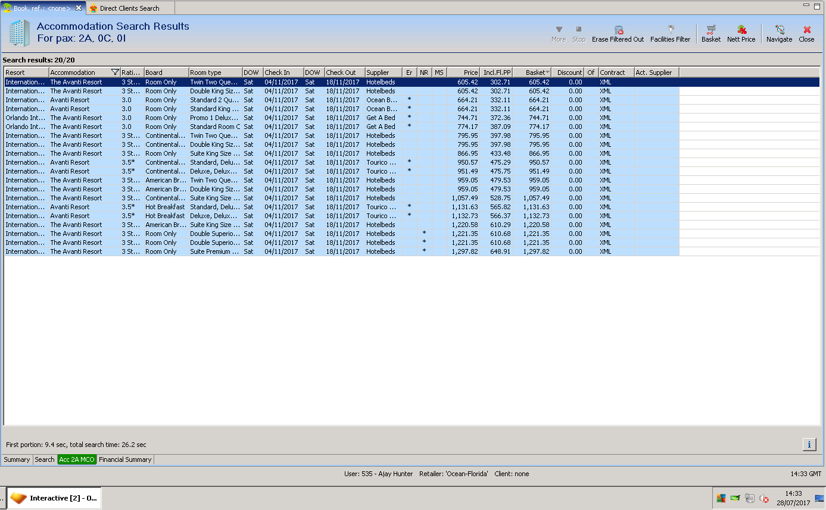Go to the Summary bottom tab

pyautogui.click(x=17, y=459)
